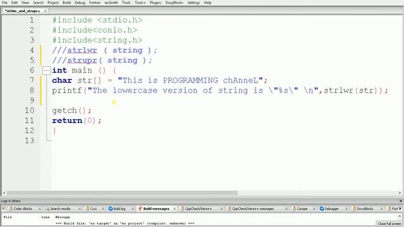Switch to the Cccc tab
Image resolution: width=404 pixels, height=227 pixels.
click(93, 209)
